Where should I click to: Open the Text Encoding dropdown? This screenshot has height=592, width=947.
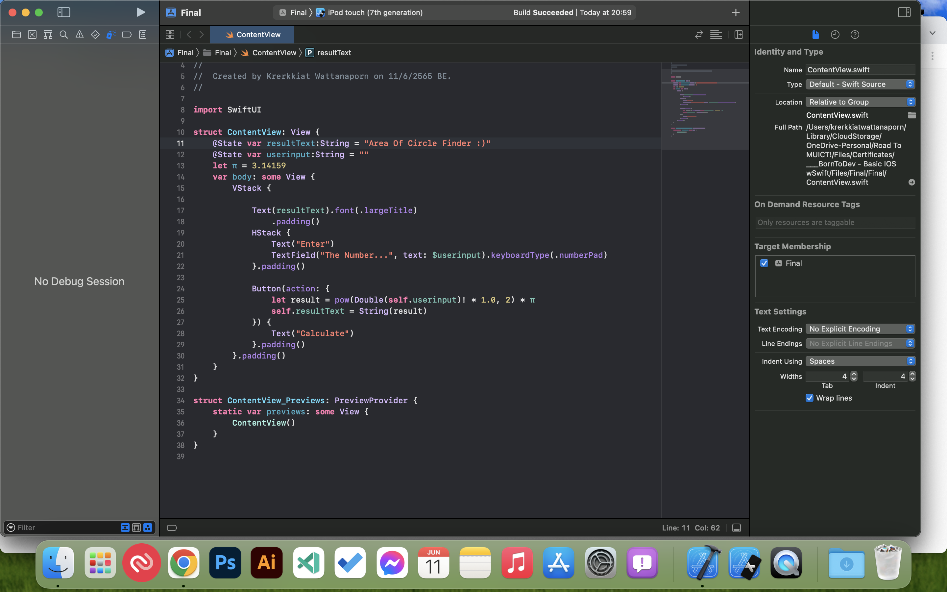pos(860,329)
